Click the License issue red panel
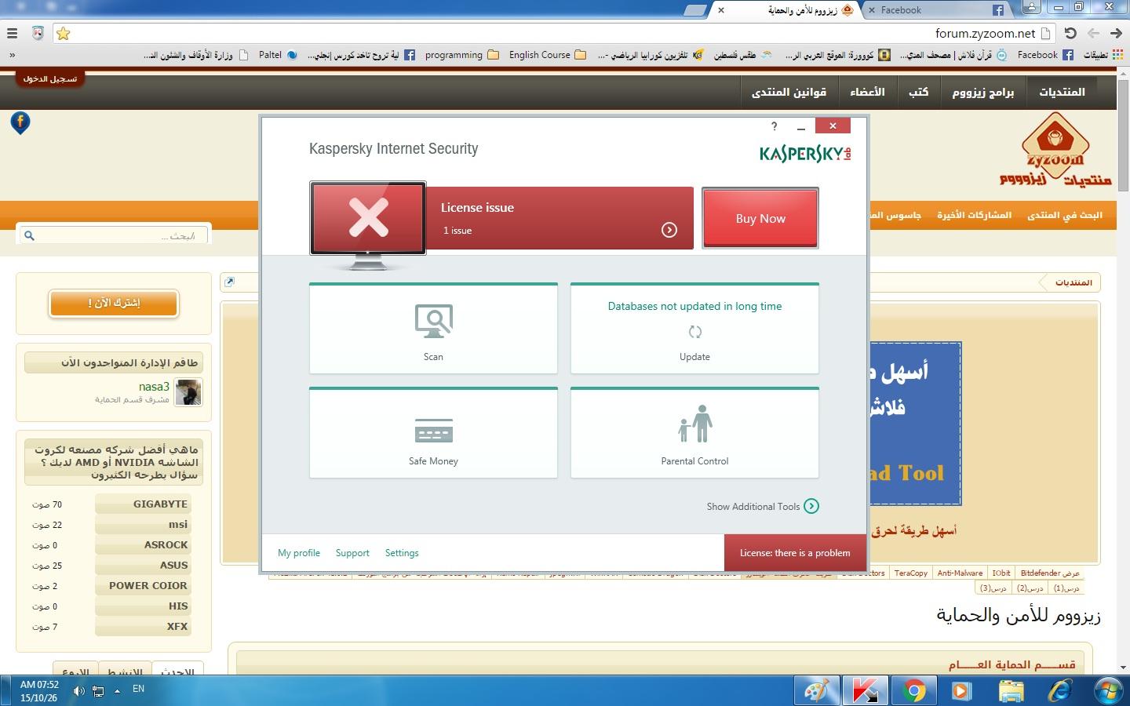This screenshot has height=706, width=1130. (x=560, y=218)
